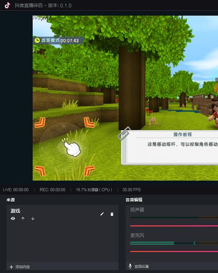
Task: Click the clock icon beside 游客模式
Action: pyautogui.click(x=37, y=40)
